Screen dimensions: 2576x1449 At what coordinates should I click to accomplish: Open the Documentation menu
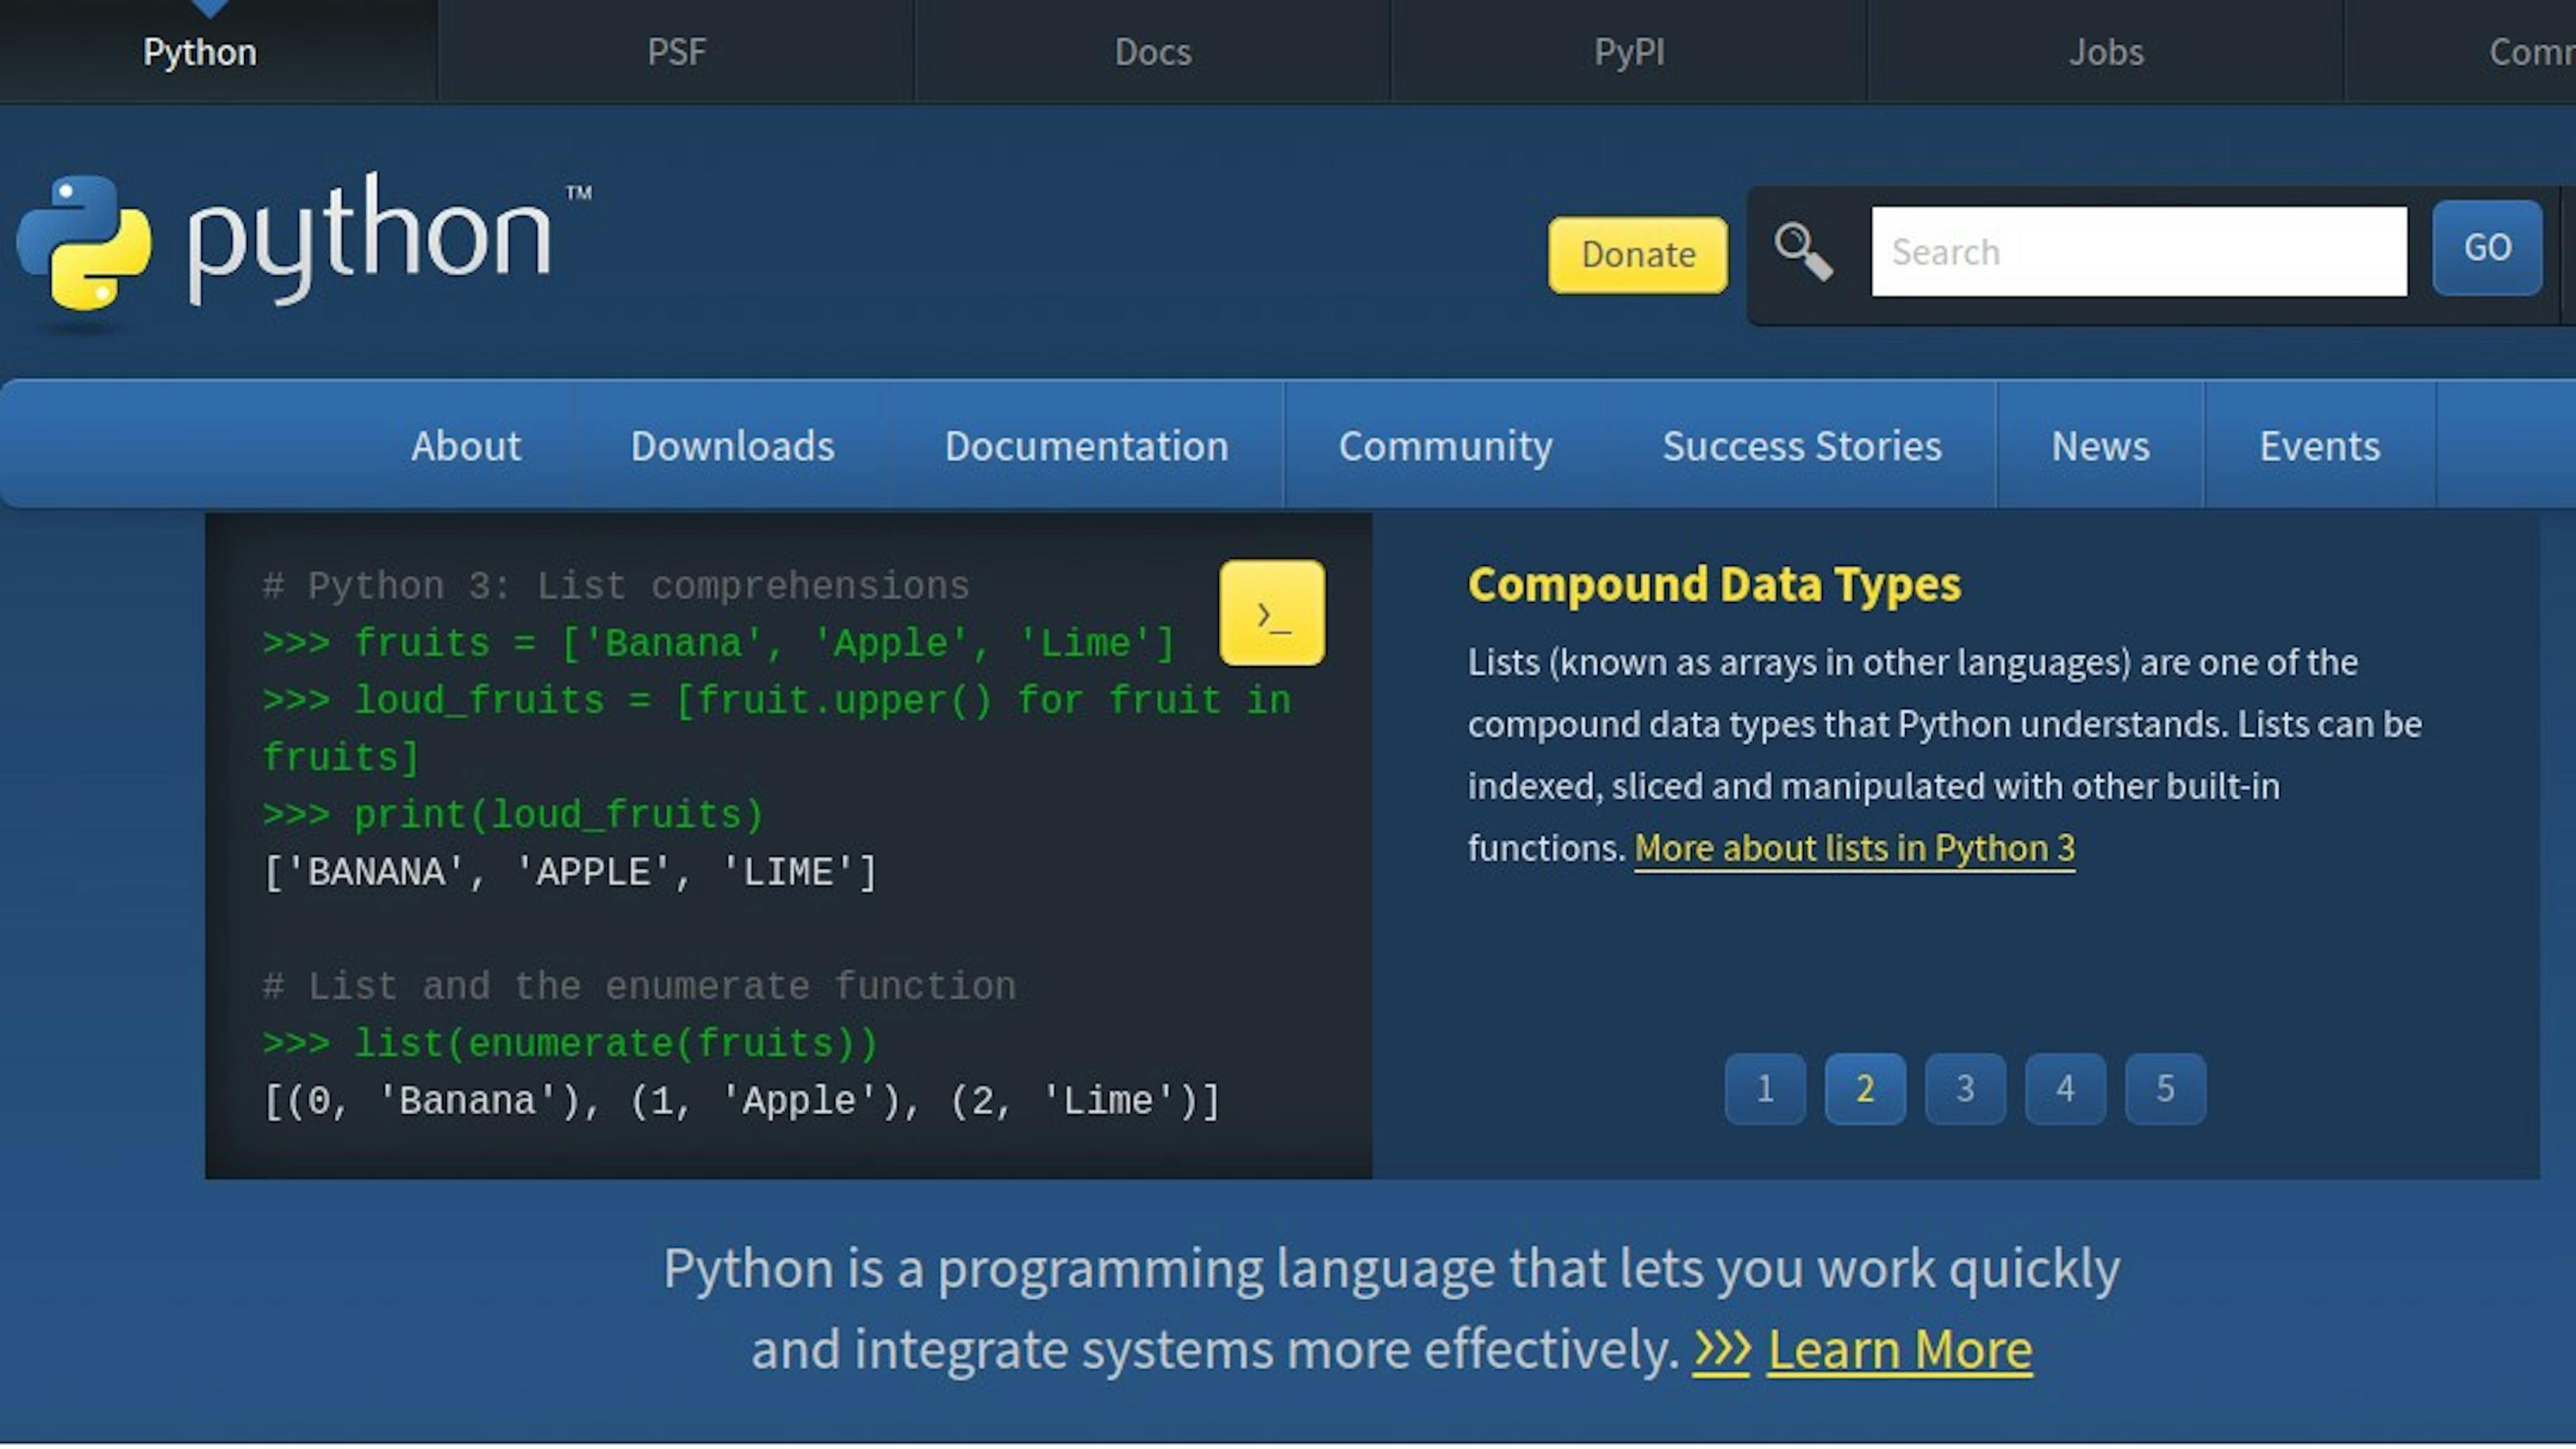coord(1087,446)
